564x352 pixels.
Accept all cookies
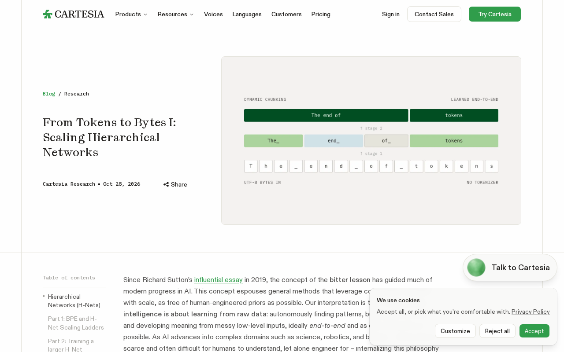tap(534, 331)
